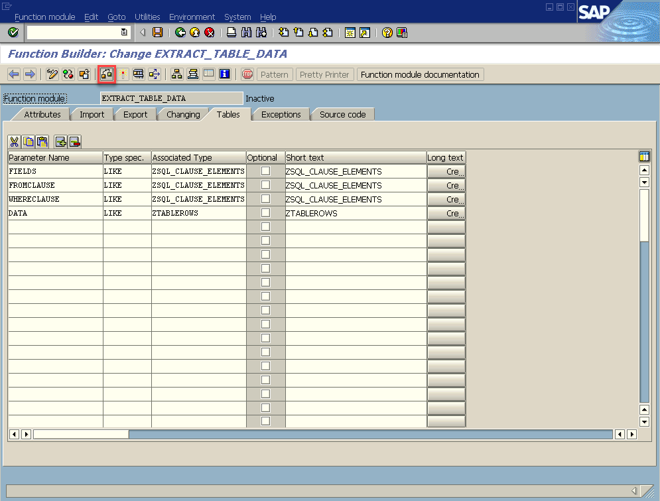Click the Paste icon above the table

(x=42, y=142)
